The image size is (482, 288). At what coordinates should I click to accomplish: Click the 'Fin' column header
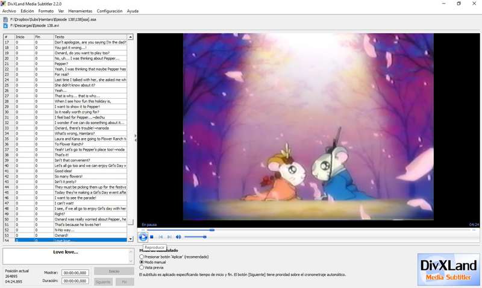click(43, 37)
